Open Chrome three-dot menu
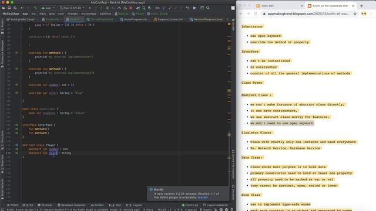 (x=371, y=13)
